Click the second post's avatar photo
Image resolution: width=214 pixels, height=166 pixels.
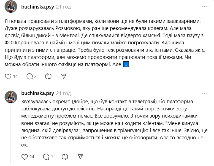coord(11,96)
